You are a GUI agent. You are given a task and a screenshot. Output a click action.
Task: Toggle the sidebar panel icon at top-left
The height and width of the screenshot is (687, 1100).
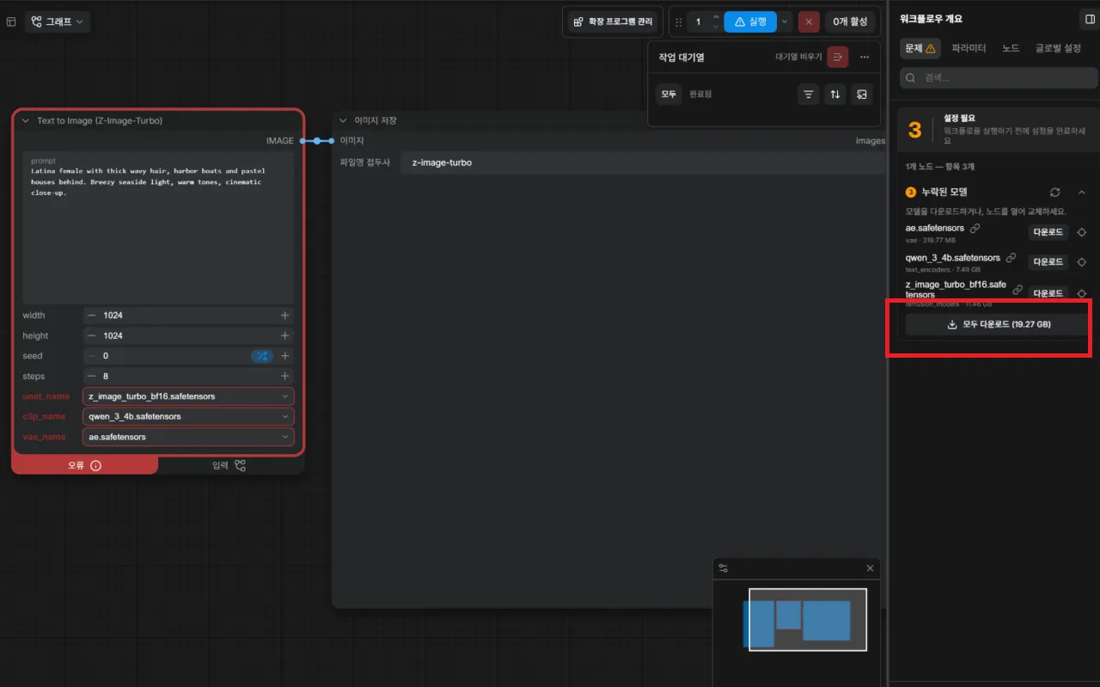(x=11, y=21)
